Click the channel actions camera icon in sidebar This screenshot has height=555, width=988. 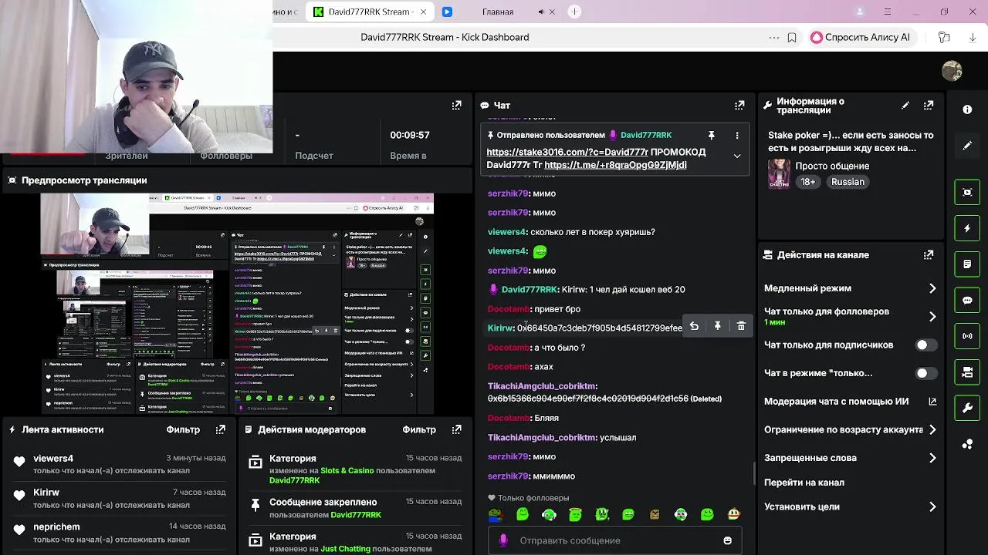(x=967, y=372)
